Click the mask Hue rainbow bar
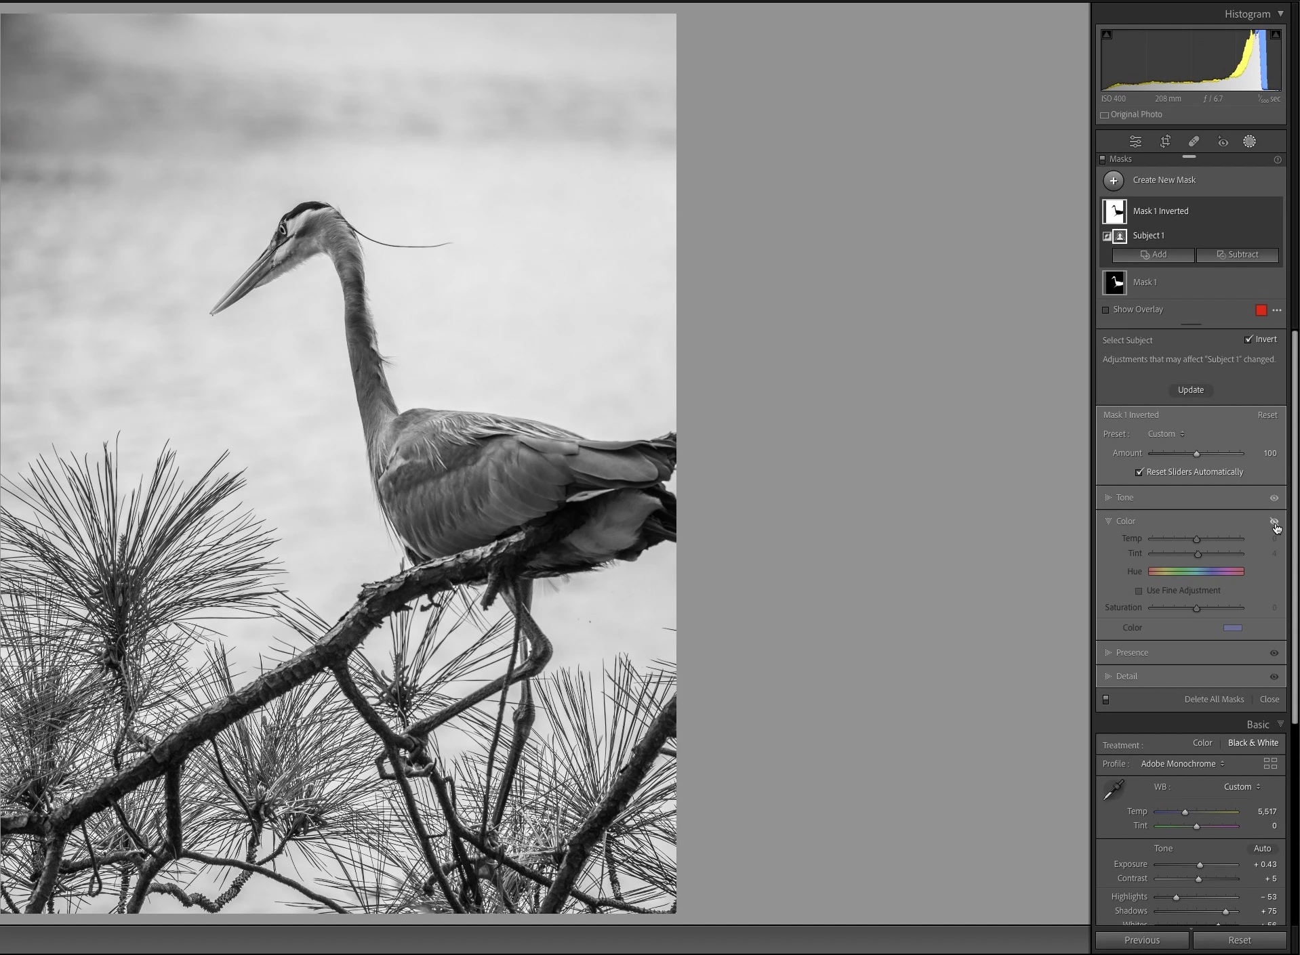This screenshot has height=955, width=1300. tap(1196, 572)
